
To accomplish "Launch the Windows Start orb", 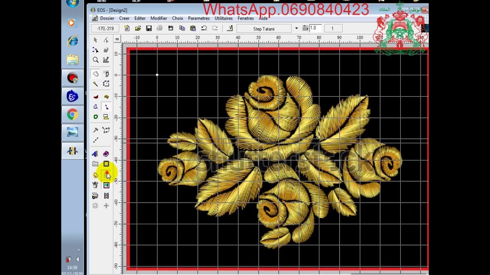I will [x=72, y=4].
